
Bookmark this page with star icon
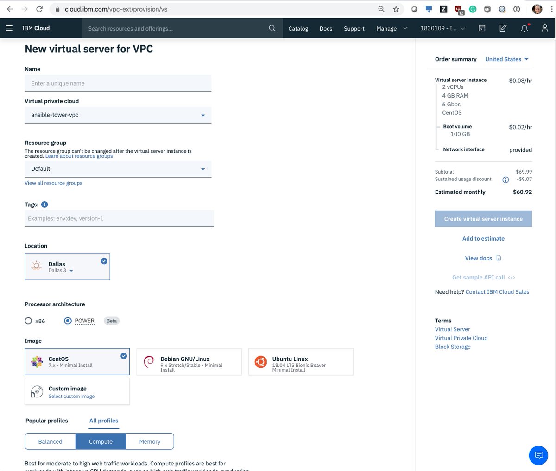click(x=396, y=9)
